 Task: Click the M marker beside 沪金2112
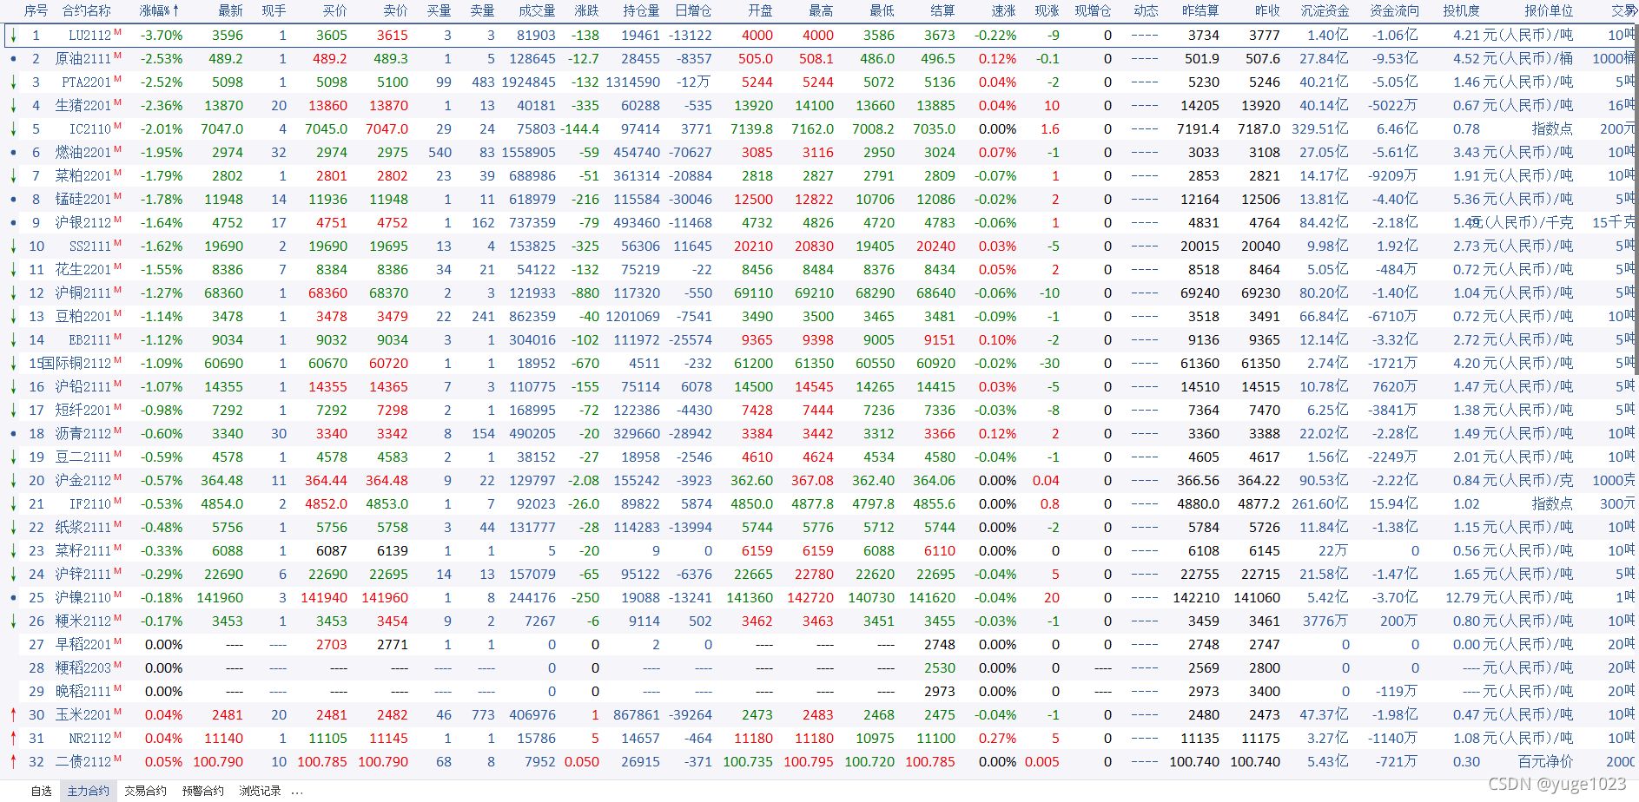117,477
